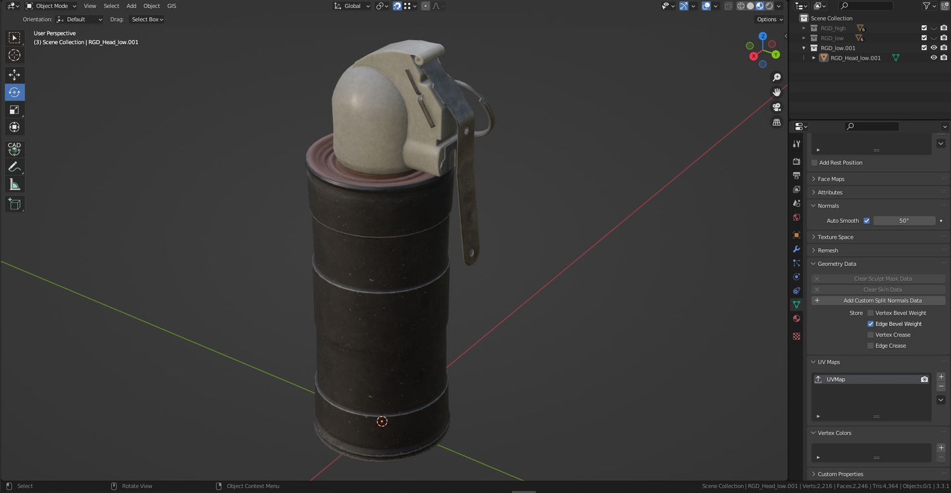Select the Move tool in the toolbar
The height and width of the screenshot is (493, 951).
click(14, 75)
